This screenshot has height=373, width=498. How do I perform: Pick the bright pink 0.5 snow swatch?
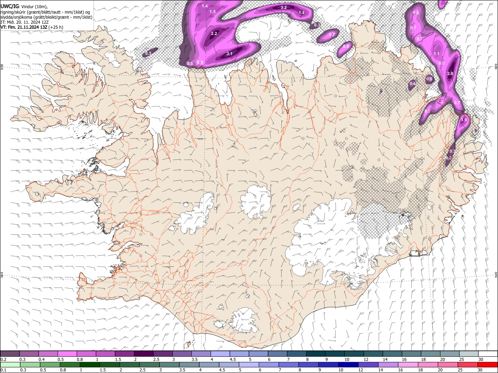pyautogui.click(x=67, y=354)
